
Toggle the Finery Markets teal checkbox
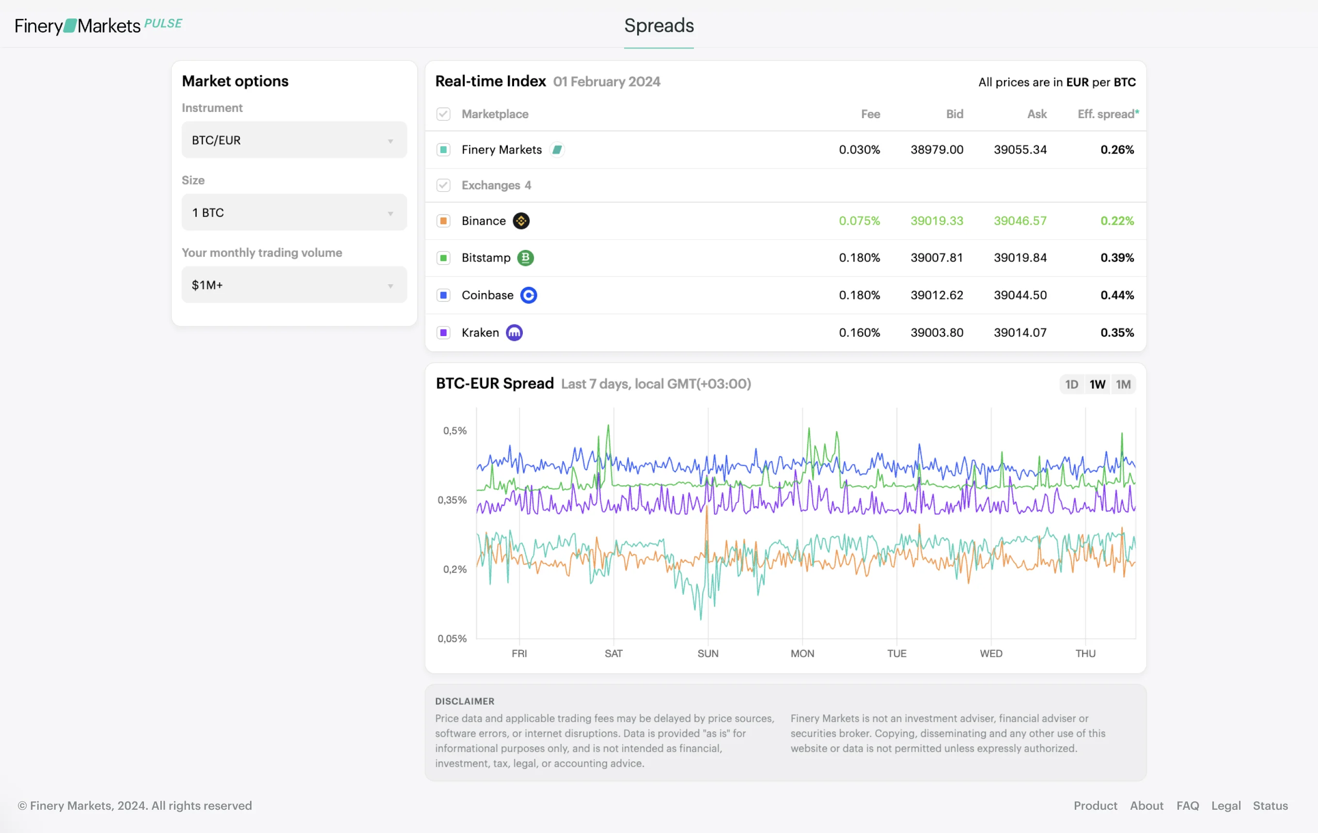pyautogui.click(x=443, y=150)
